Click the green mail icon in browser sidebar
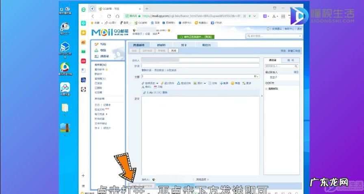Viewport: 364px width, 194px height. point(83,51)
